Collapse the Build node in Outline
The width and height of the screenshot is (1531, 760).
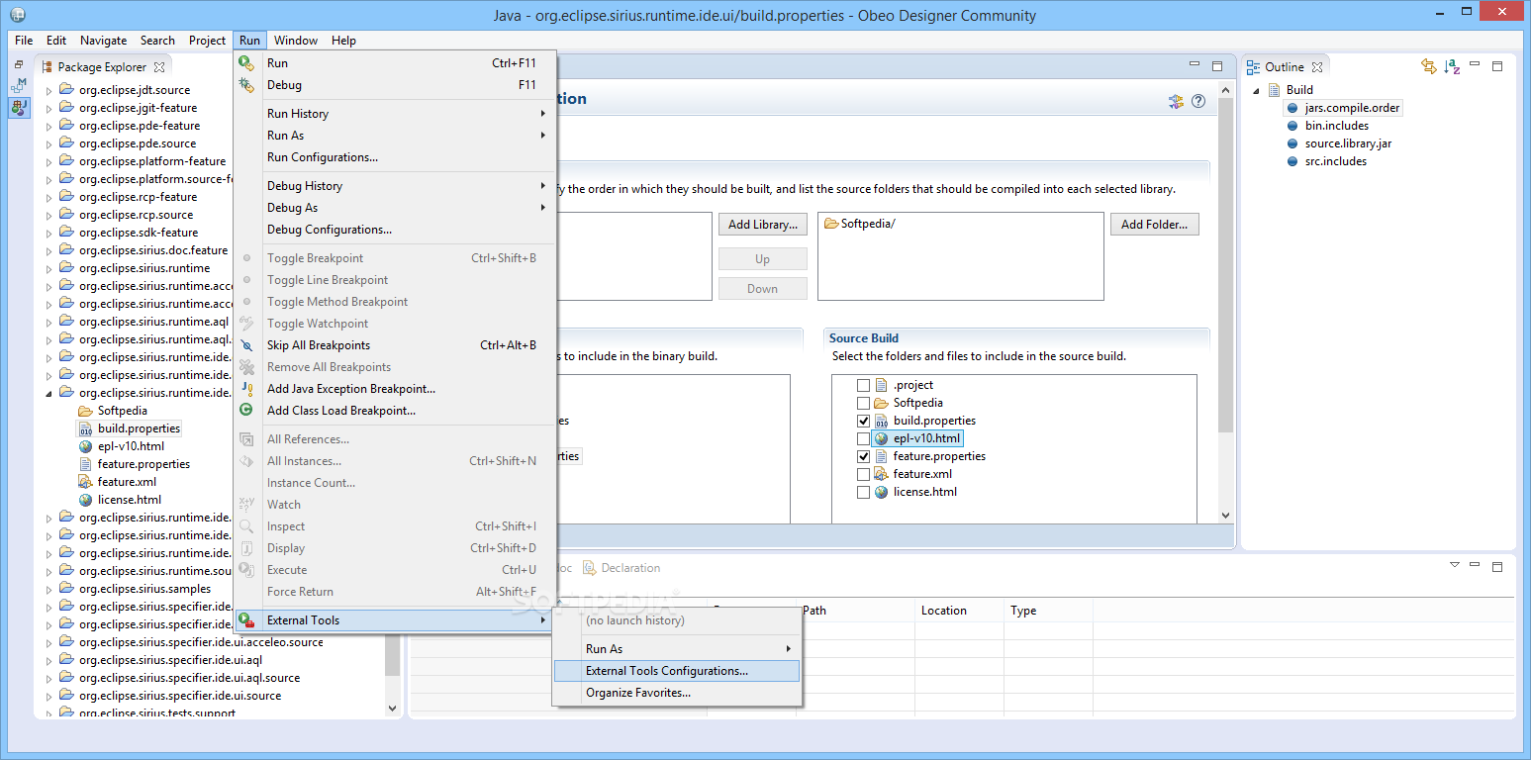(x=1258, y=90)
